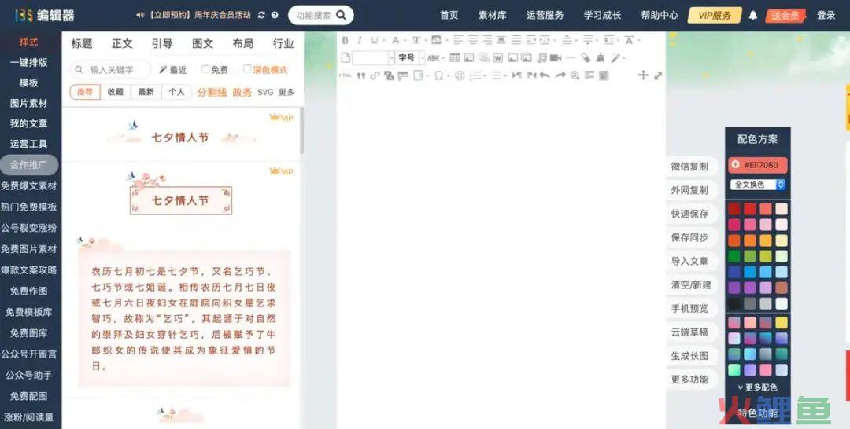Click the 生成长图 button
The height and width of the screenshot is (429, 850).
(689, 355)
